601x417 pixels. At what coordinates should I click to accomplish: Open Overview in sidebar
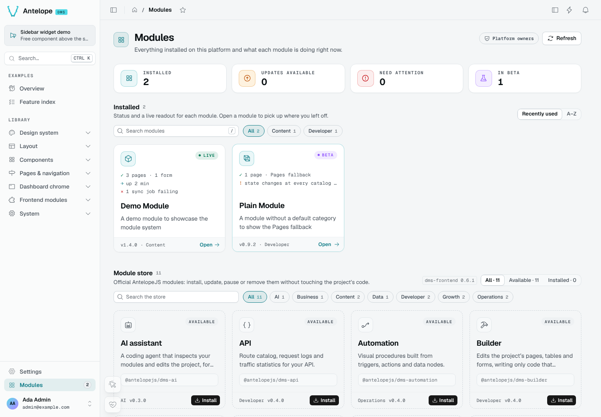(50, 88)
